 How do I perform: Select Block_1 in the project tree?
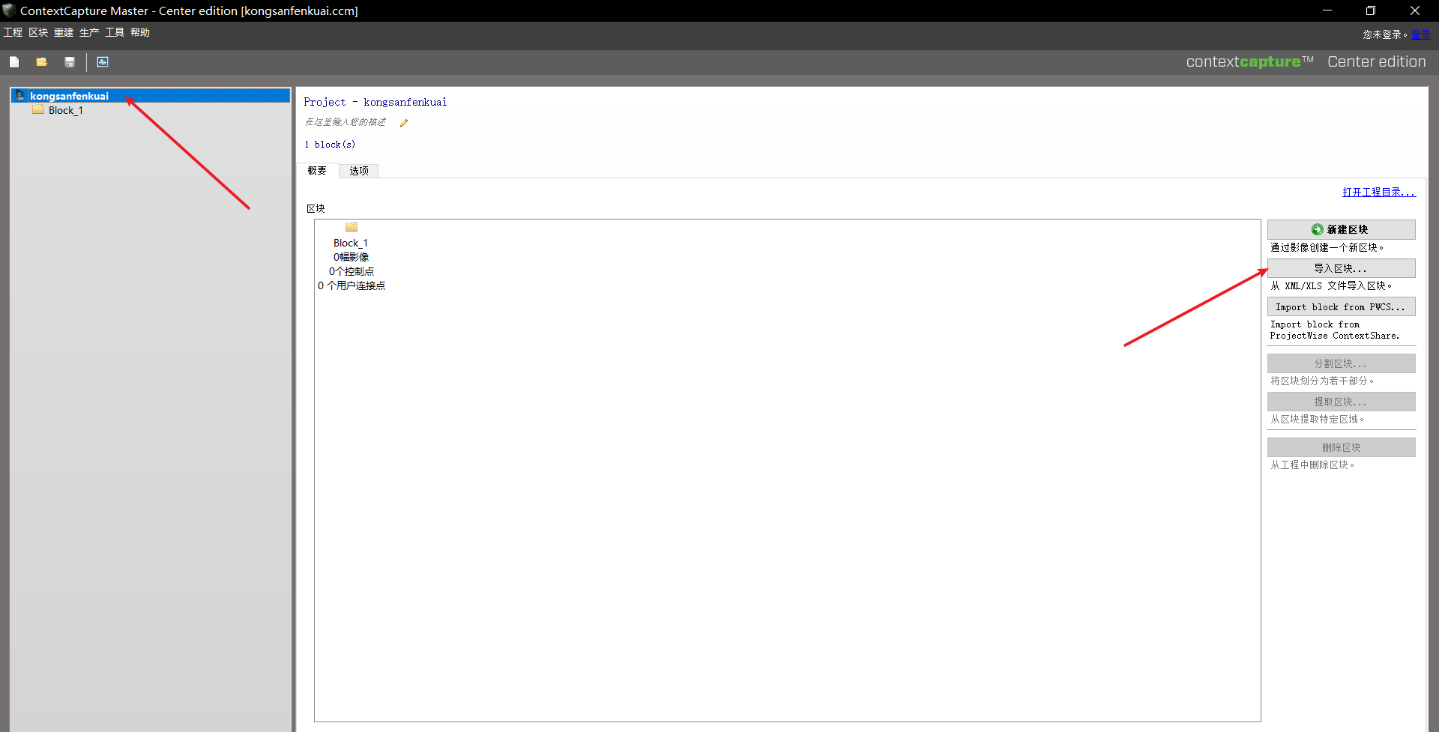click(x=66, y=110)
